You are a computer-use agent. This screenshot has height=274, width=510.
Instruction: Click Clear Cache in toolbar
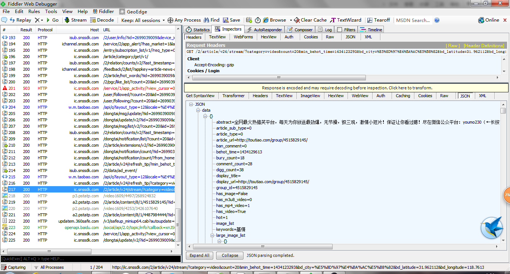click(310, 20)
